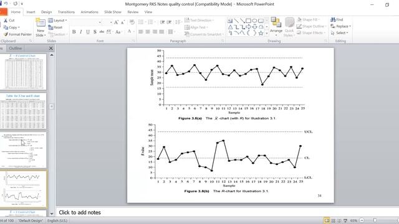
Task: Click the Shrink Font icon
Action: (123, 22)
